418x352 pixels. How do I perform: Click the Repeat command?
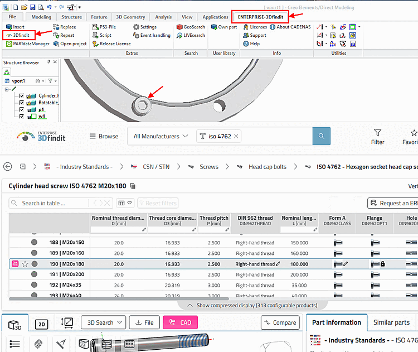tap(64, 35)
